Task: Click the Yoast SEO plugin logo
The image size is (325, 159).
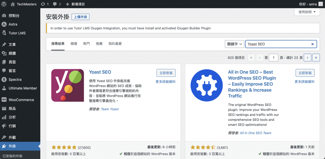Action: click(68, 85)
